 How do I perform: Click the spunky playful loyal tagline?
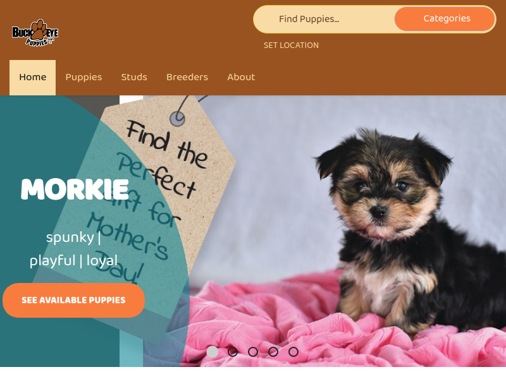point(73,249)
